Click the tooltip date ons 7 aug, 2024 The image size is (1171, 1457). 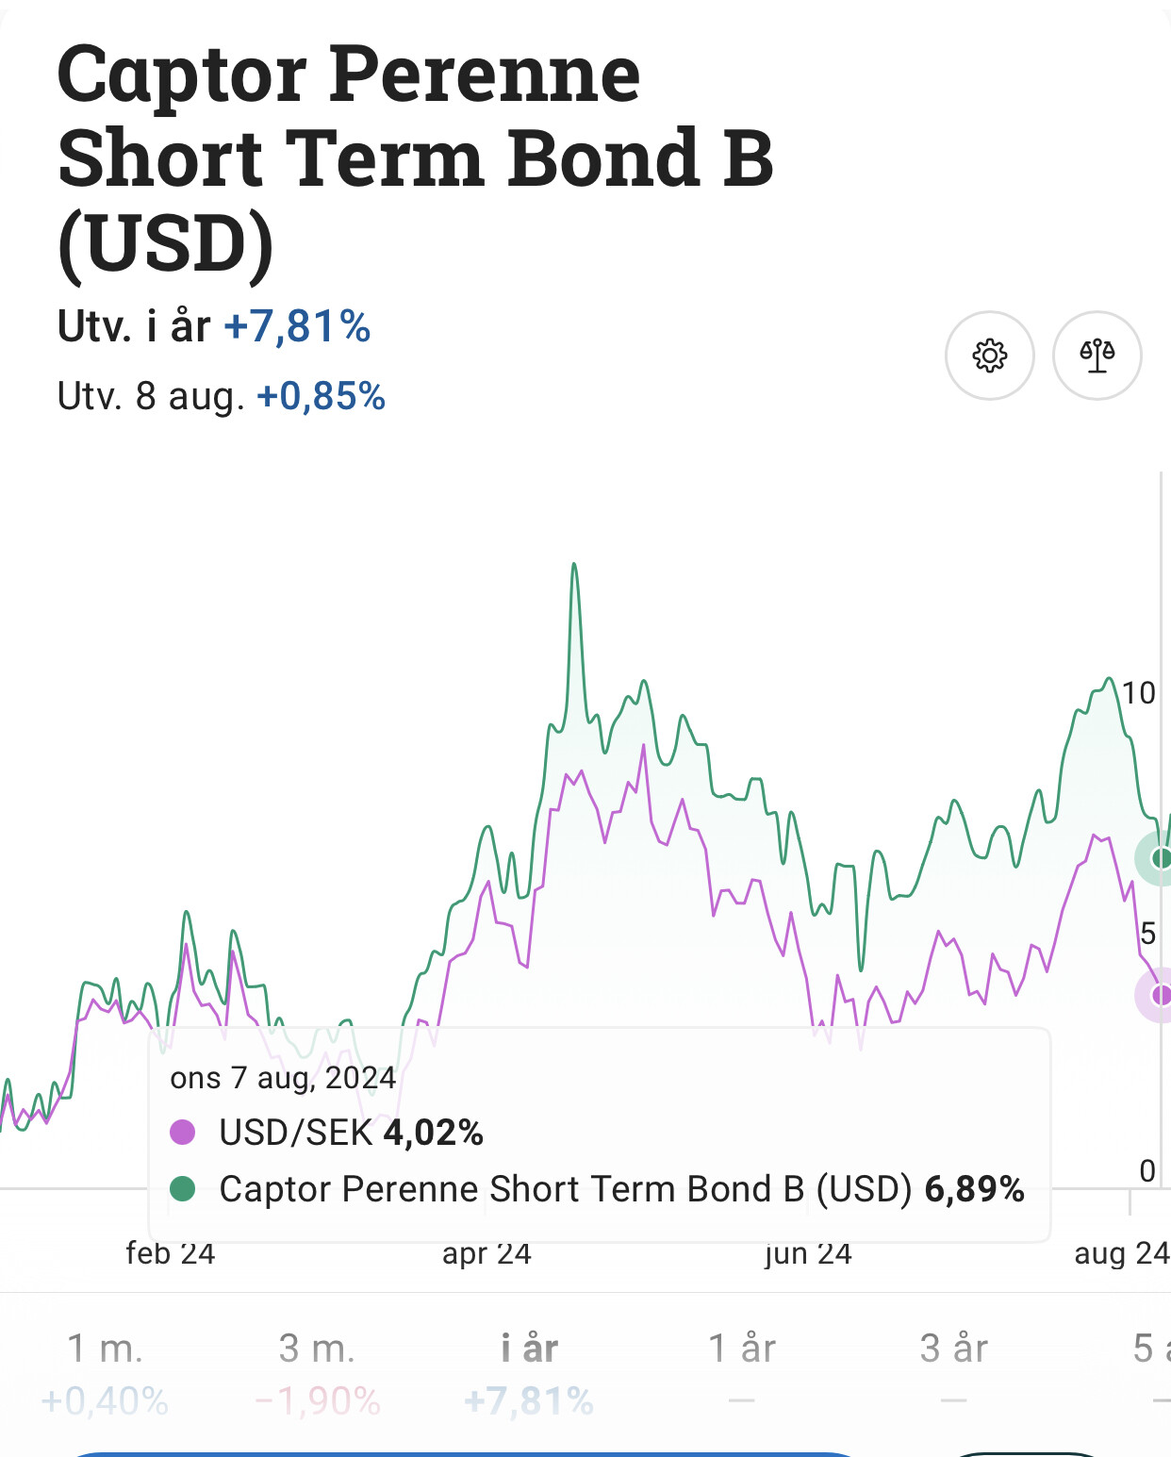tap(283, 1077)
